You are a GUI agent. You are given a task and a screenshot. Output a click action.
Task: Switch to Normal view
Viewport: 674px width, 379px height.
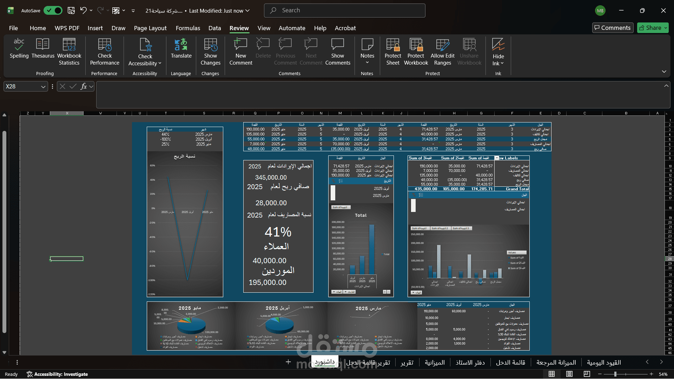552,374
